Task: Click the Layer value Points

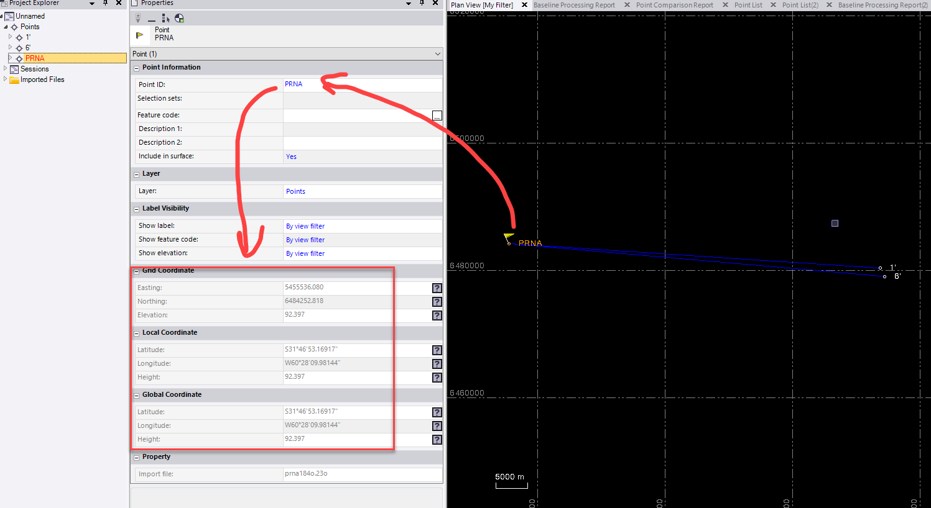Action: pos(296,191)
